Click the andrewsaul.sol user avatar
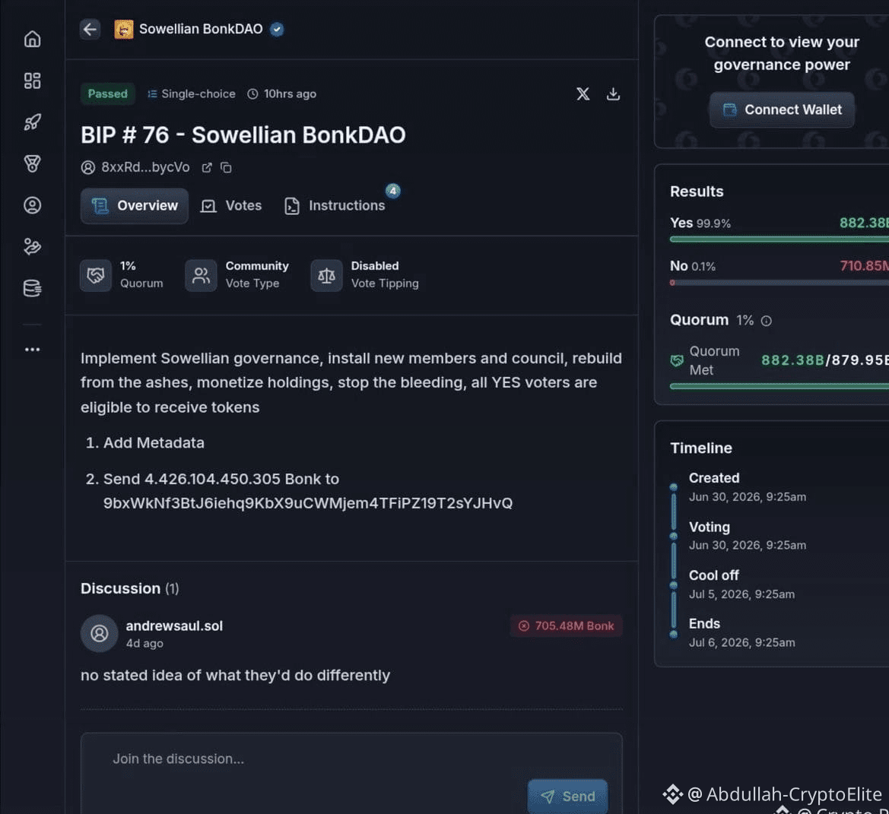Image resolution: width=889 pixels, height=814 pixels. (99, 633)
